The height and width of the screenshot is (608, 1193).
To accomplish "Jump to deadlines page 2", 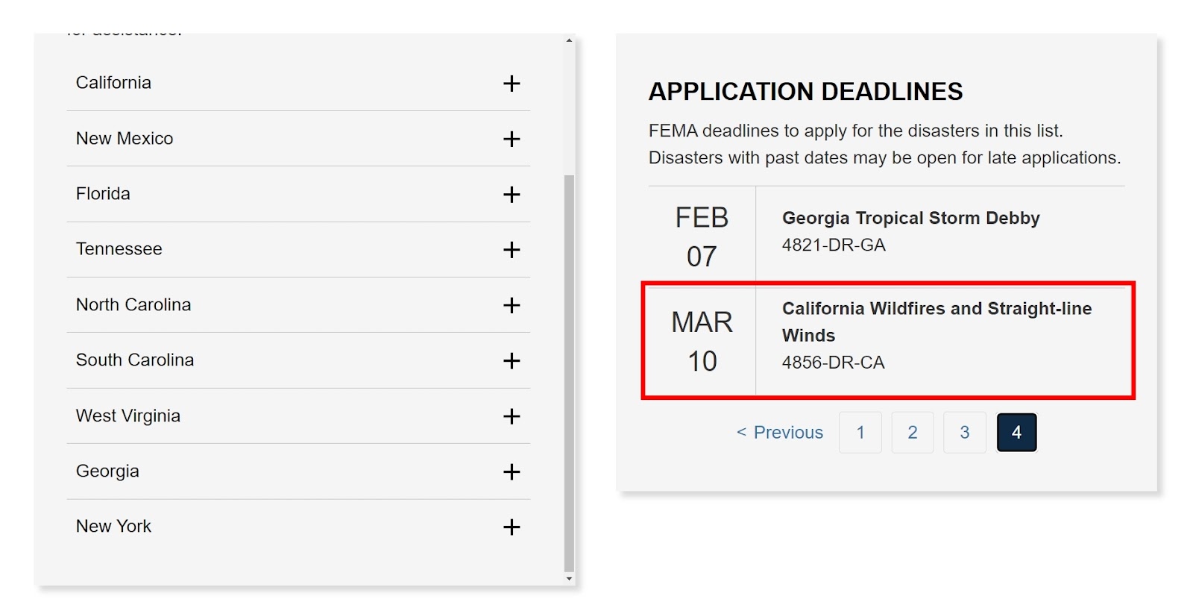I will (x=912, y=433).
